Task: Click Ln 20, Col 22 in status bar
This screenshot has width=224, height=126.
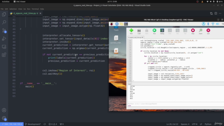Action: 172,124
